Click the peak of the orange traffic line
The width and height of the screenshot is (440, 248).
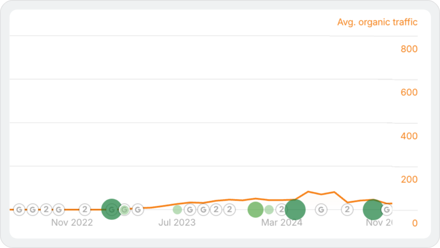point(308,191)
